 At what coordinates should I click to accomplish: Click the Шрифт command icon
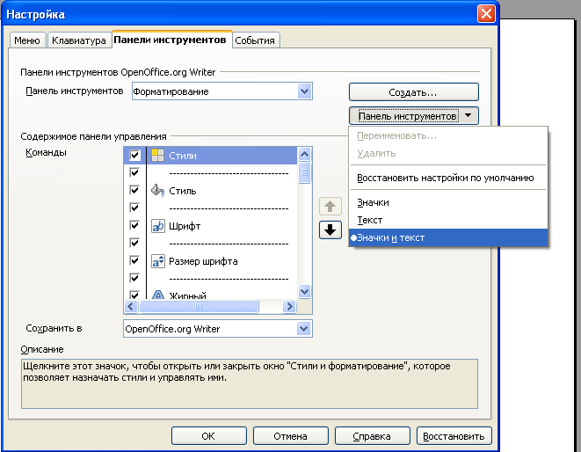158,226
